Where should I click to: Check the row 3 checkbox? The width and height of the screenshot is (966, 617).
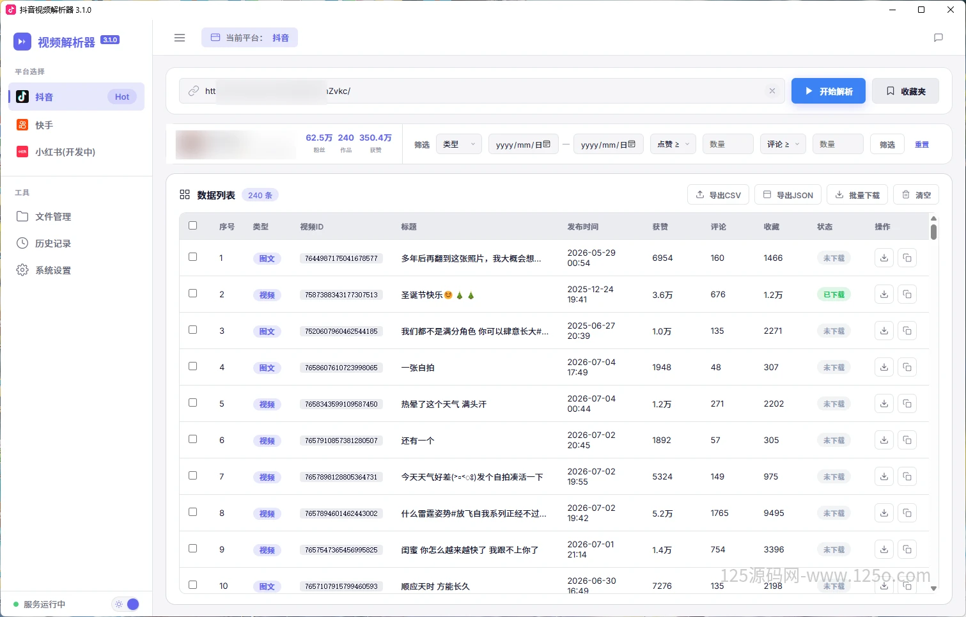[193, 330]
